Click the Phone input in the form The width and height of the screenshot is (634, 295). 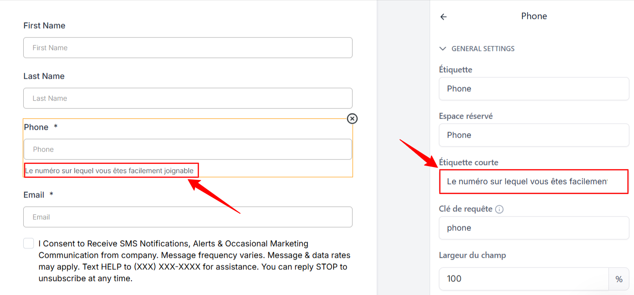tap(188, 149)
